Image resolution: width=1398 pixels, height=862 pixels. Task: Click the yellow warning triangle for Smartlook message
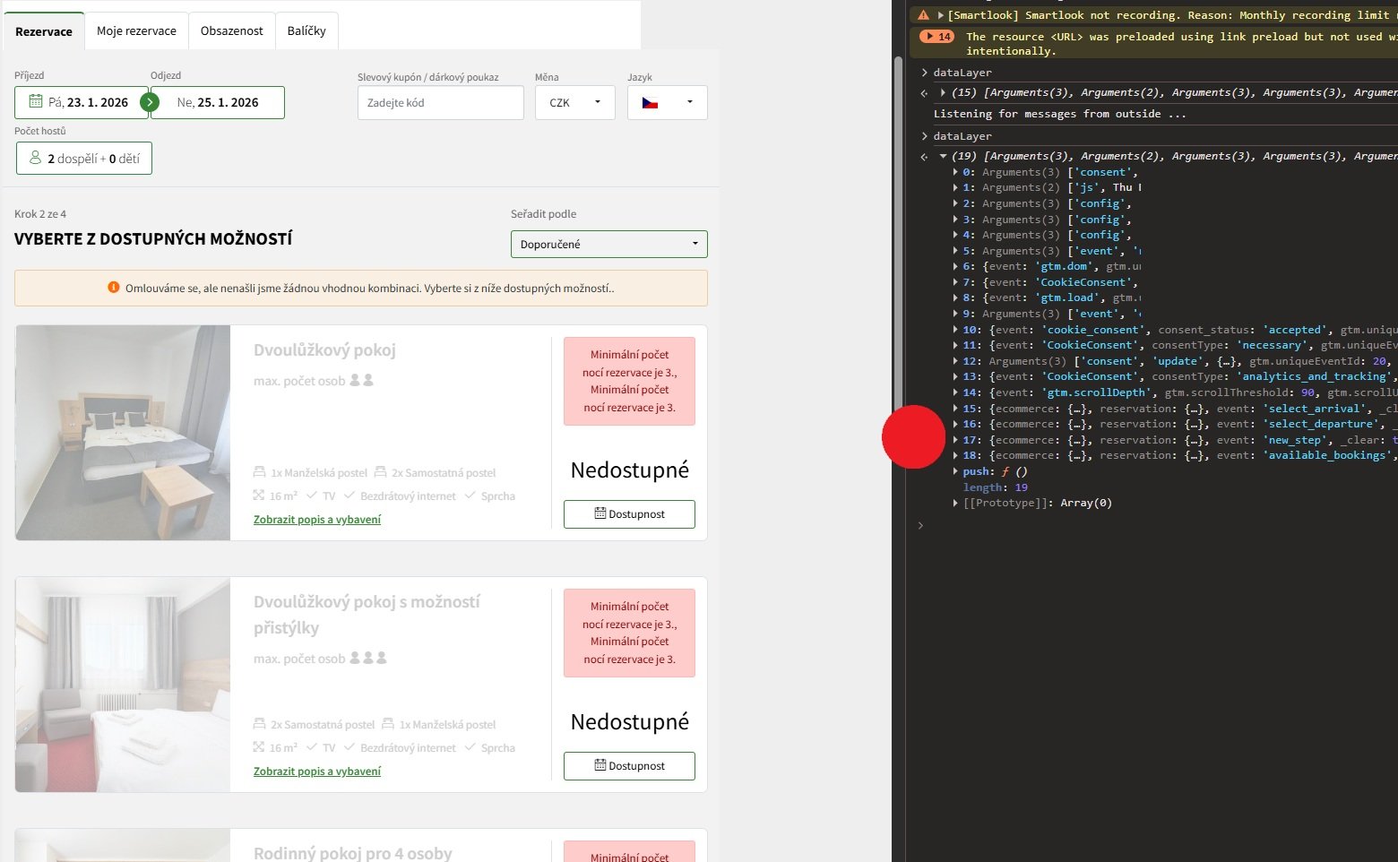pyautogui.click(x=923, y=15)
